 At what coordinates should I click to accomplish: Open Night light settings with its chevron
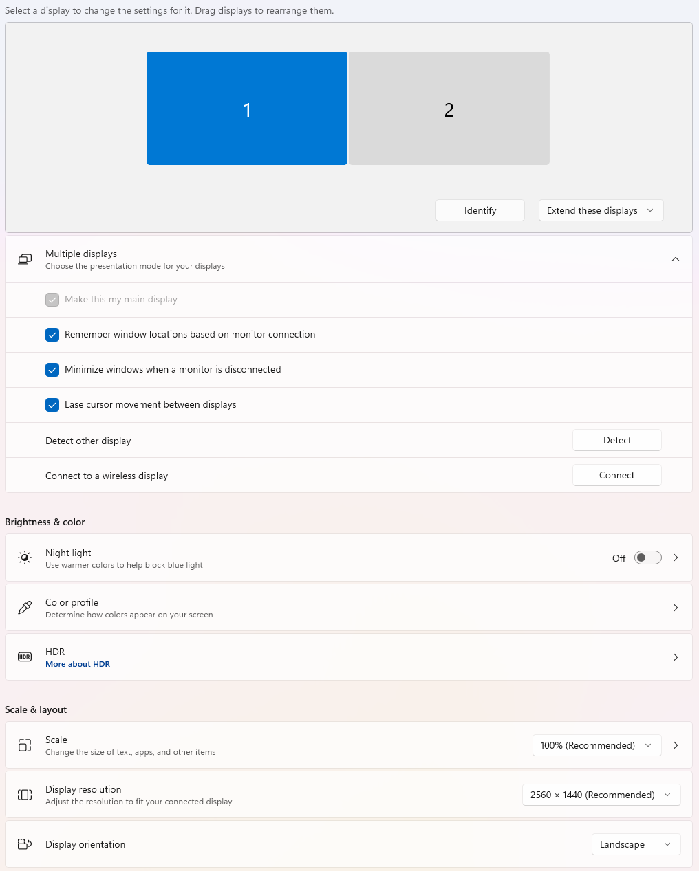(676, 558)
